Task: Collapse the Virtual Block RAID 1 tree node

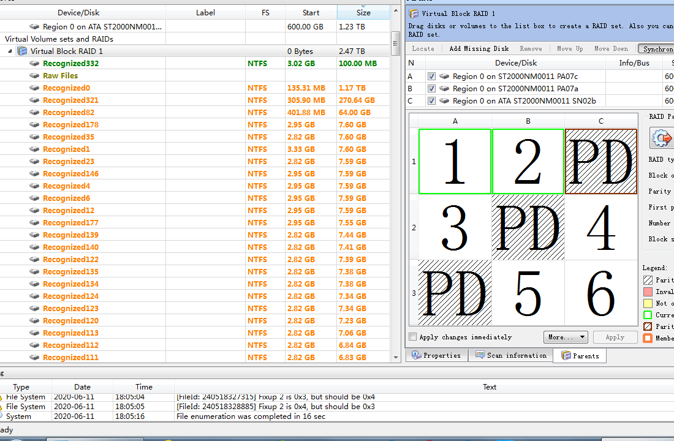Action: click(10, 51)
